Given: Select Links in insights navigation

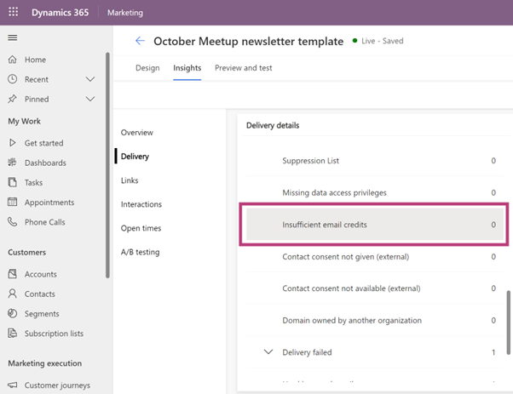Looking at the screenshot, I should [x=130, y=180].
